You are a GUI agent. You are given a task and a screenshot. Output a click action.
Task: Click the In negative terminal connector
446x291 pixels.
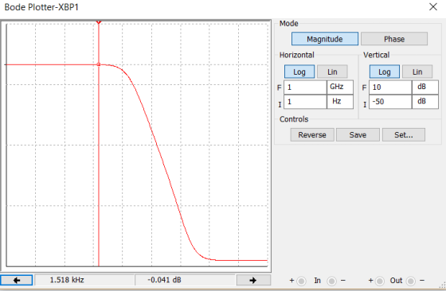coord(331,281)
